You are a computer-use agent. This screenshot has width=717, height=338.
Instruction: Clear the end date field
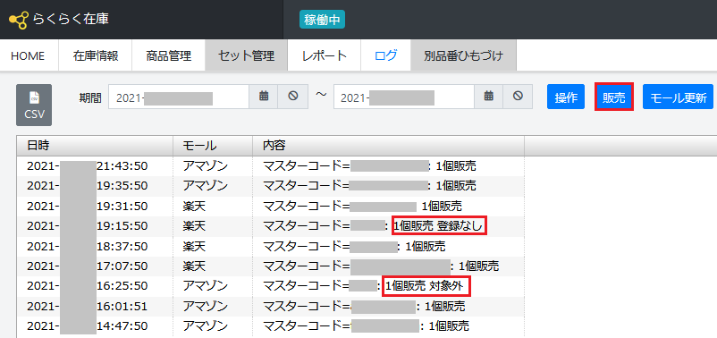pos(518,97)
